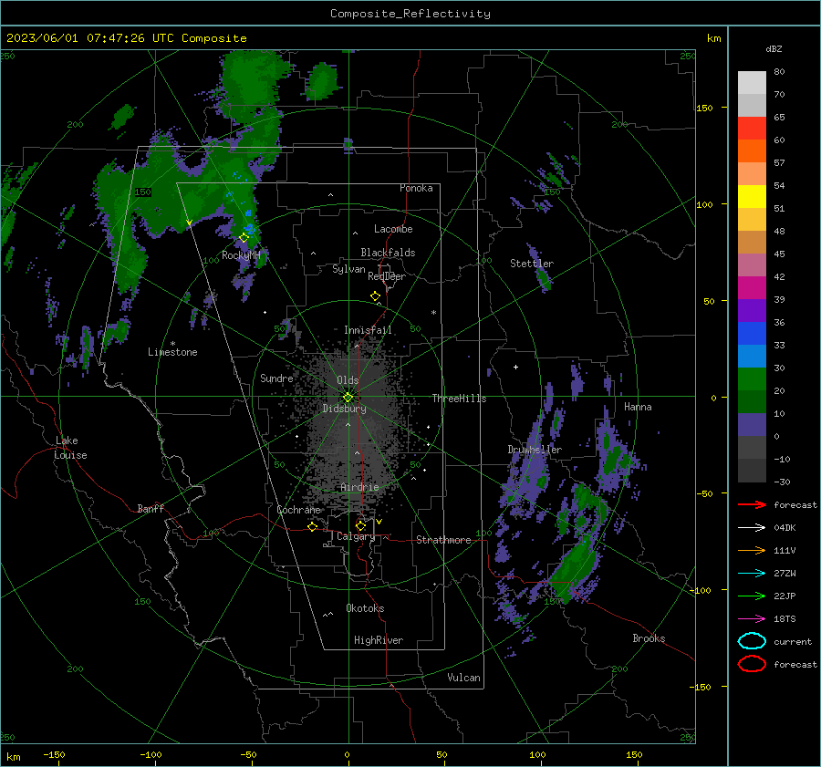Click the Banff town label

pyautogui.click(x=151, y=508)
